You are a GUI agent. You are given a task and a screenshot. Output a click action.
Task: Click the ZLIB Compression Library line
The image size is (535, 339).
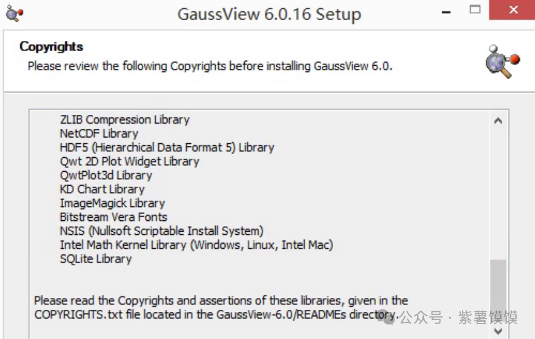124,119
